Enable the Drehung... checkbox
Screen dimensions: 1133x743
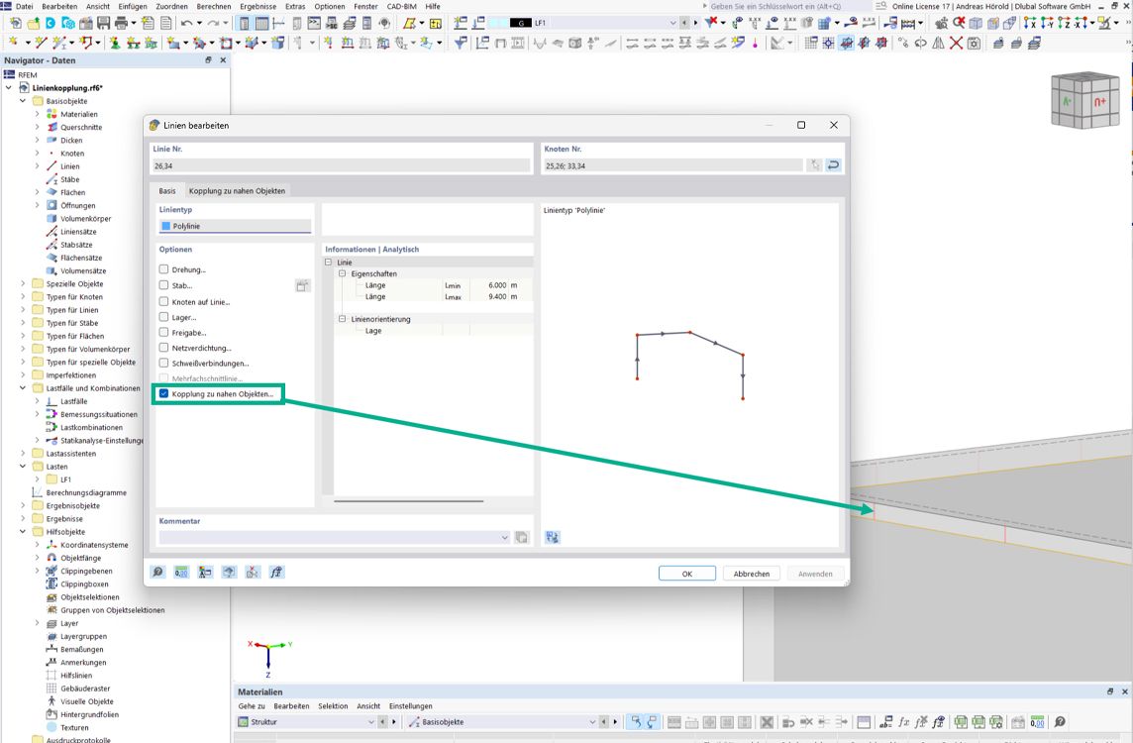pos(164,269)
